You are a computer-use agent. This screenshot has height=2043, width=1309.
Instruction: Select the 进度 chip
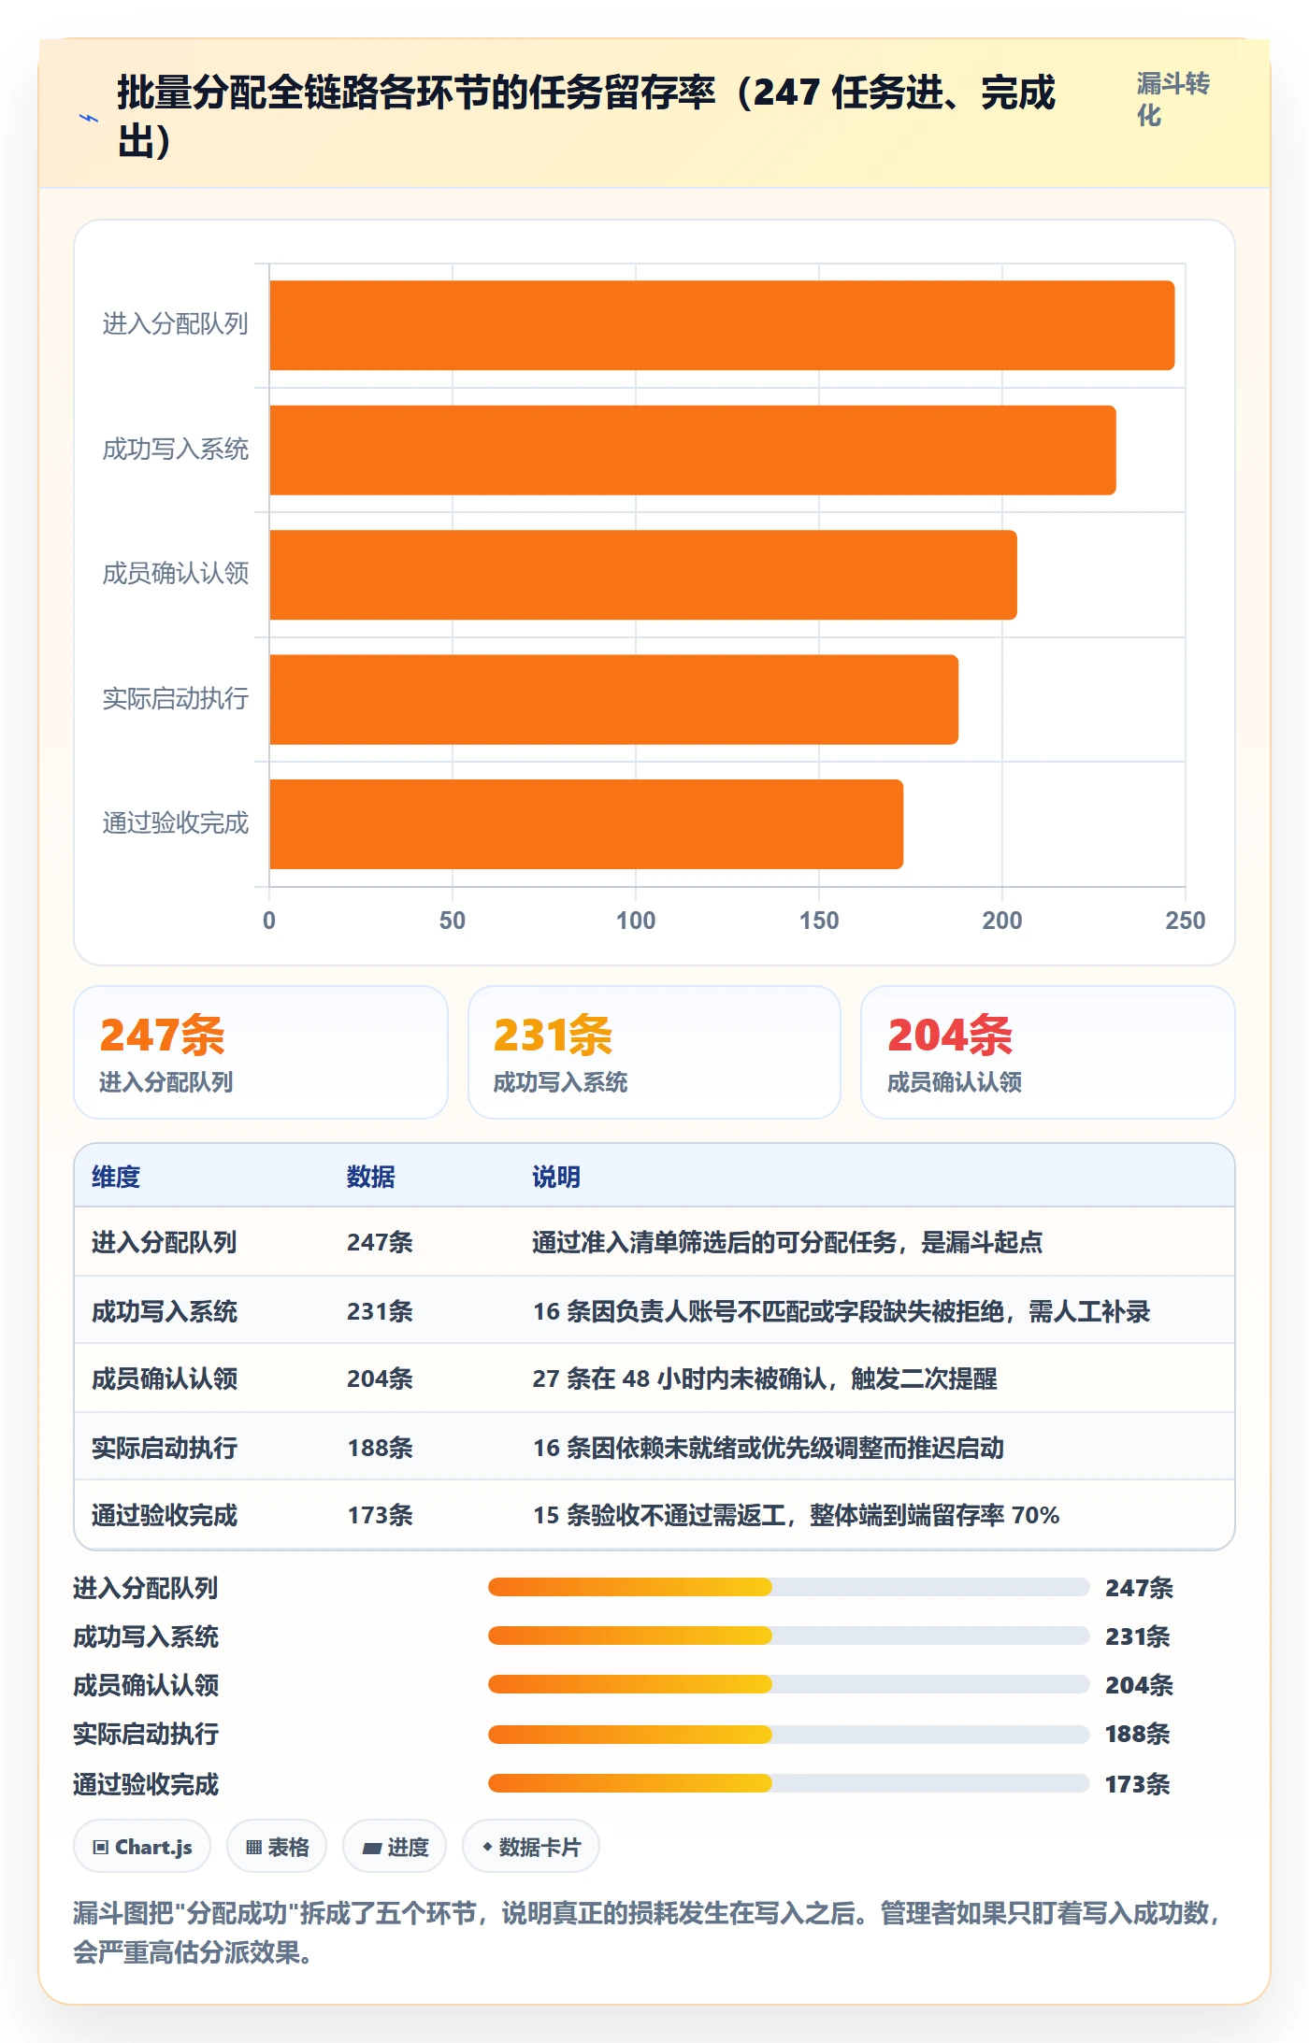(395, 1847)
